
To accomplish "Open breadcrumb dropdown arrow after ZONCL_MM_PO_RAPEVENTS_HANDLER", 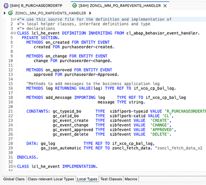I will tap(90, 13).
